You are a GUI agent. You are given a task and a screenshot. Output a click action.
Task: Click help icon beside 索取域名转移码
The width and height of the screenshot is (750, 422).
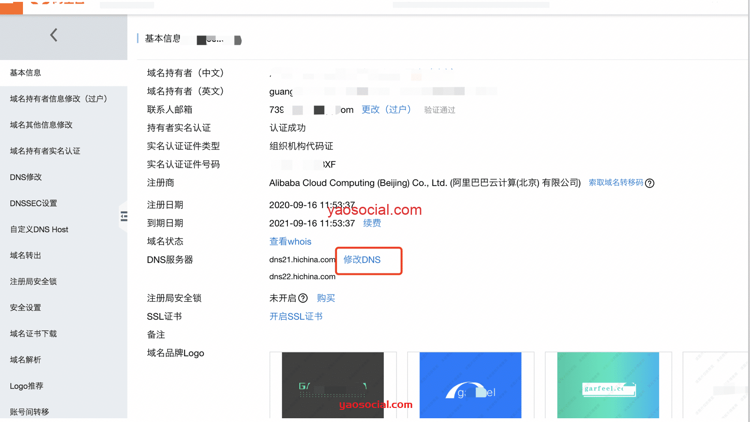point(650,183)
